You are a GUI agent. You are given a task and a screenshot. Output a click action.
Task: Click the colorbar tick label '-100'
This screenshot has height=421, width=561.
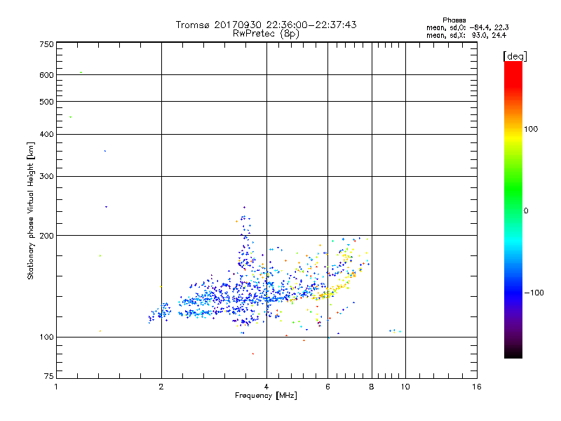(534, 293)
